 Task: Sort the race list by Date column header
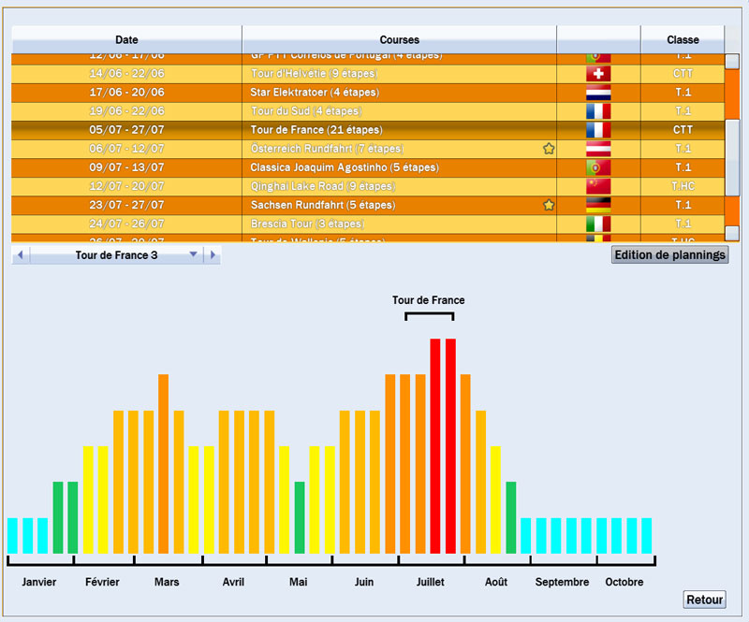126,40
